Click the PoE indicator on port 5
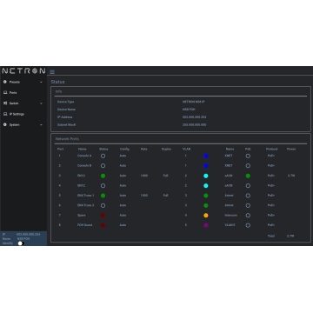Screen dimensions: 313x313 [248, 196]
